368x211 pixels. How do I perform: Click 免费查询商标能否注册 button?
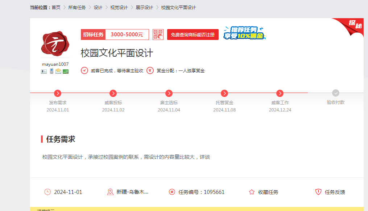pos(193,35)
